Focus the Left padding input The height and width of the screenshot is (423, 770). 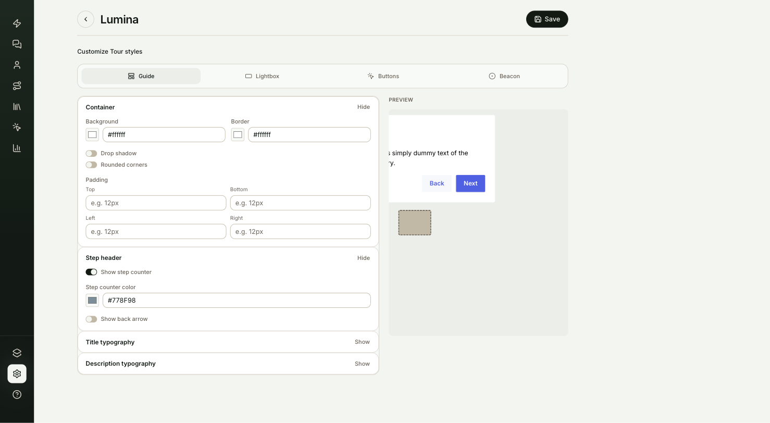pos(156,231)
